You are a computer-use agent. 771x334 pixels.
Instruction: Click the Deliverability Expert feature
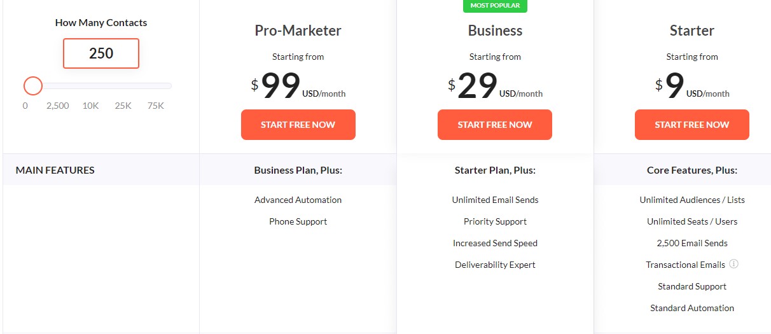(495, 265)
